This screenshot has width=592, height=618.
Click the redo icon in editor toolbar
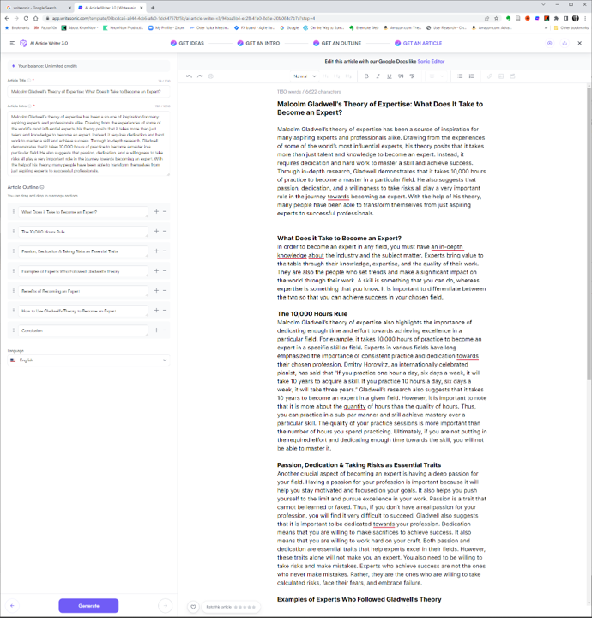pyautogui.click(x=200, y=76)
